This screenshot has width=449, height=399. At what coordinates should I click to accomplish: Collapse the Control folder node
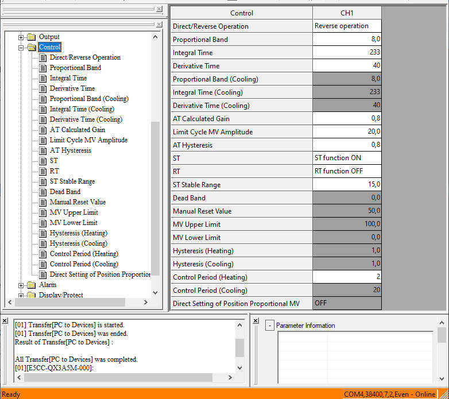[x=21, y=48]
